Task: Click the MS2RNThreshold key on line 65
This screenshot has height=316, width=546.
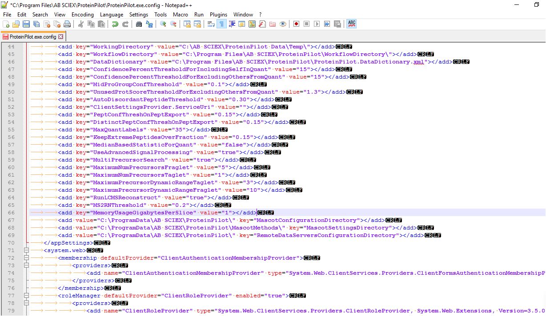Action: pos(118,205)
